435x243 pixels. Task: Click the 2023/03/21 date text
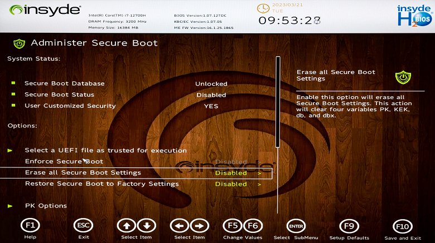[x=287, y=4]
